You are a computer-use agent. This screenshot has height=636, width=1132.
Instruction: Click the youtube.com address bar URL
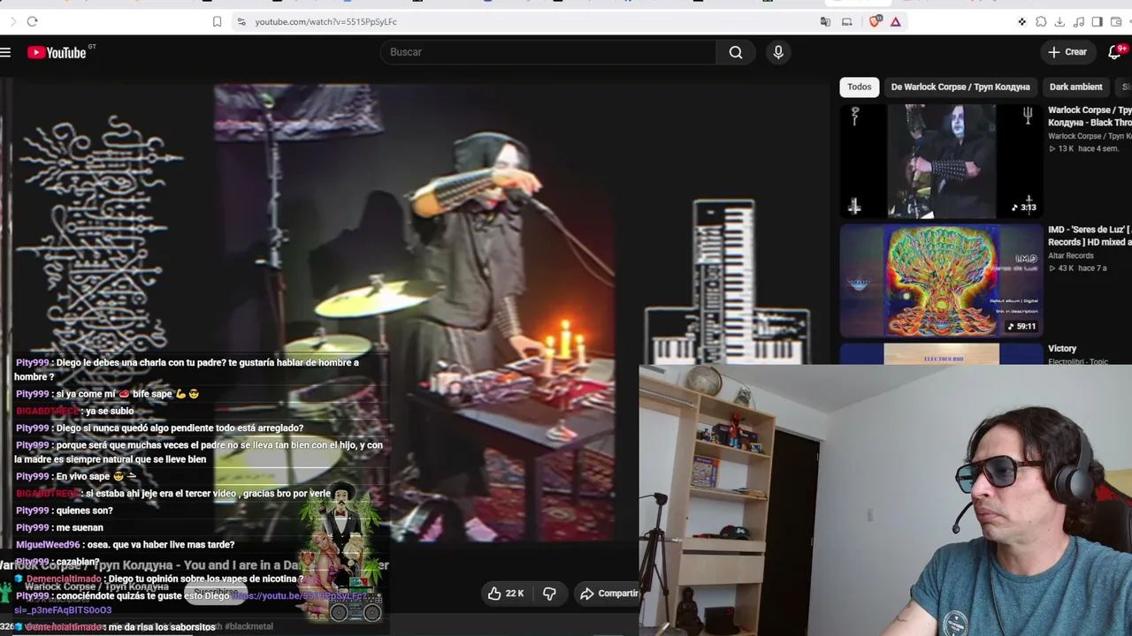[326, 21]
